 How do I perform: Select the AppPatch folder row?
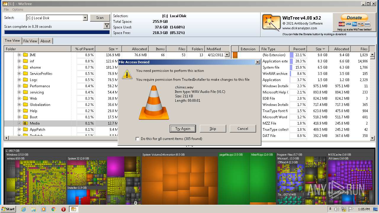37,129
